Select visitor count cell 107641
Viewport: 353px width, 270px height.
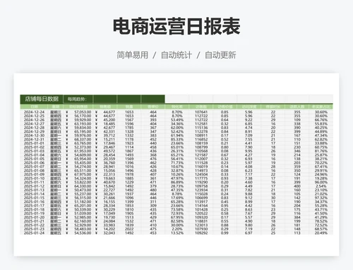[x=201, y=112]
